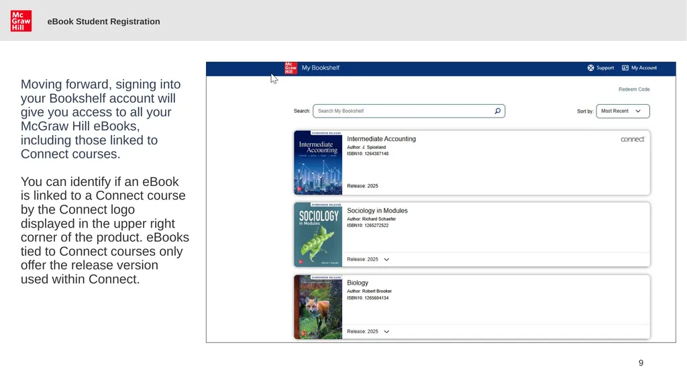The width and height of the screenshot is (687, 386).
Task: Focus the Search My Bookshelf field
Action: pos(409,111)
